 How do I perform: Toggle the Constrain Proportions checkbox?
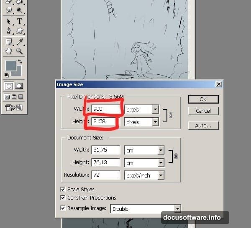point(63,198)
